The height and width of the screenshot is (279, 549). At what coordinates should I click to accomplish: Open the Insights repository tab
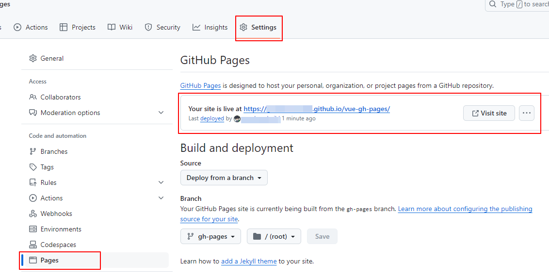210,27
